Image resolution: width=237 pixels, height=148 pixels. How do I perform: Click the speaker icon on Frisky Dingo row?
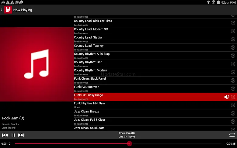coord(227,97)
